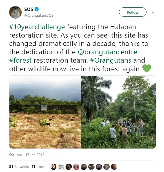Click the SOS orangutan profile avatar
164x172 pixels.
point(15,12)
